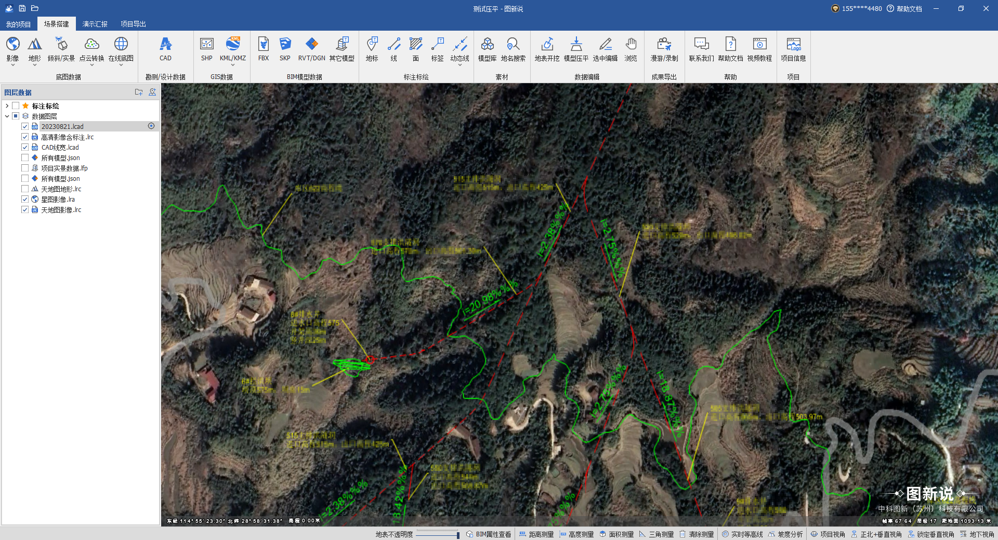This screenshot has width=998, height=540.
Task: Click the 距离测量 distance measure button
Action: [x=536, y=534]
